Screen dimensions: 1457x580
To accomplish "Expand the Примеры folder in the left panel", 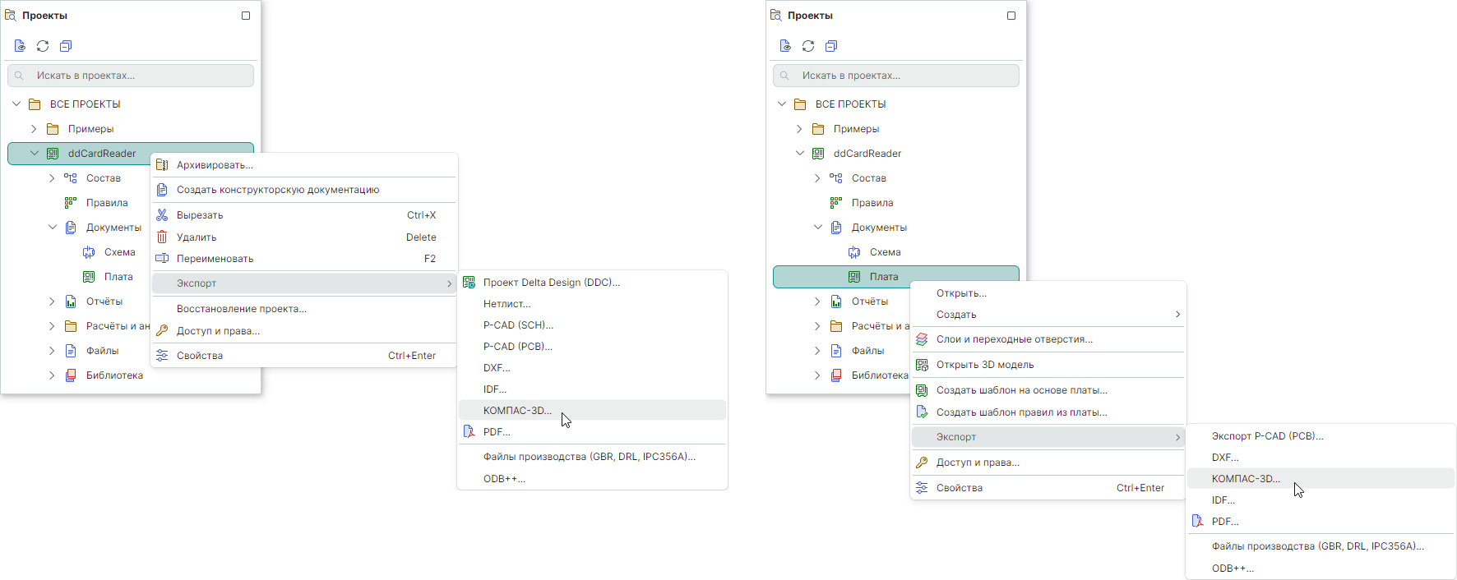I will click(x=34, y=129).
